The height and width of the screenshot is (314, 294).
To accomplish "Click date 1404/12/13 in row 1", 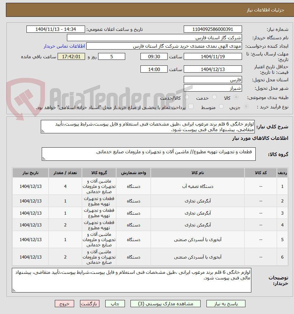I will click(x=31, y=186).
